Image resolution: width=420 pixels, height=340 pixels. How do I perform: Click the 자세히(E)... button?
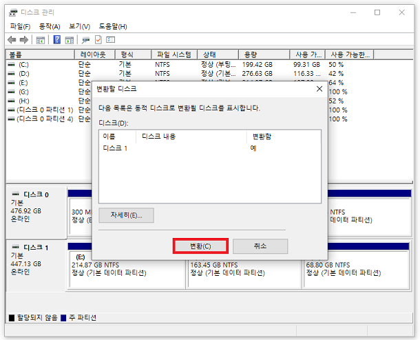126,215
